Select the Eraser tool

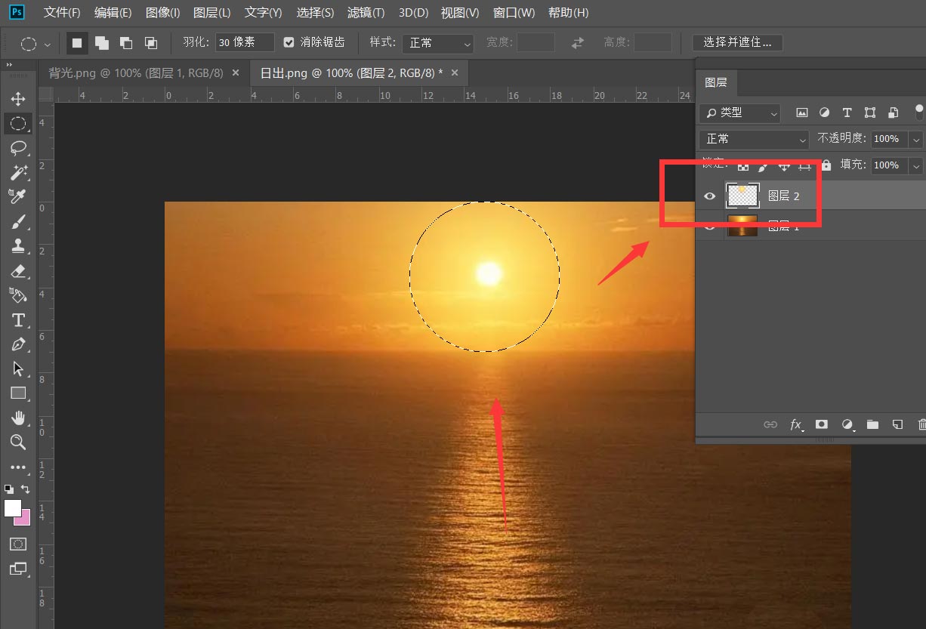[18, 270]
